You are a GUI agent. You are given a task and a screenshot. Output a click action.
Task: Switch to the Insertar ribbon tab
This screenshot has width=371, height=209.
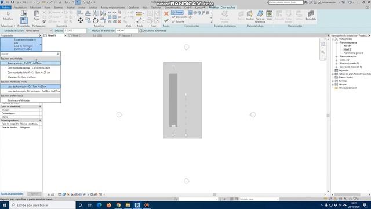pos(71,8)
